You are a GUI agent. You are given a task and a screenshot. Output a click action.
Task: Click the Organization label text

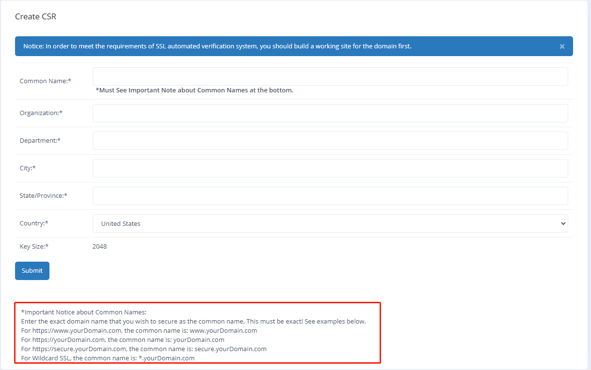pyautogui.click(x=41, y=113)
